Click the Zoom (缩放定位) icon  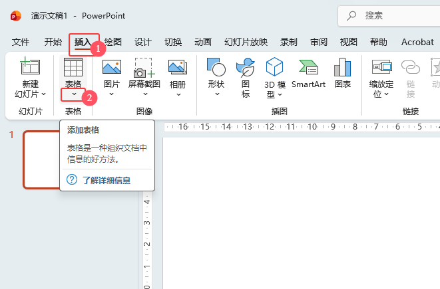coord(381,66)
